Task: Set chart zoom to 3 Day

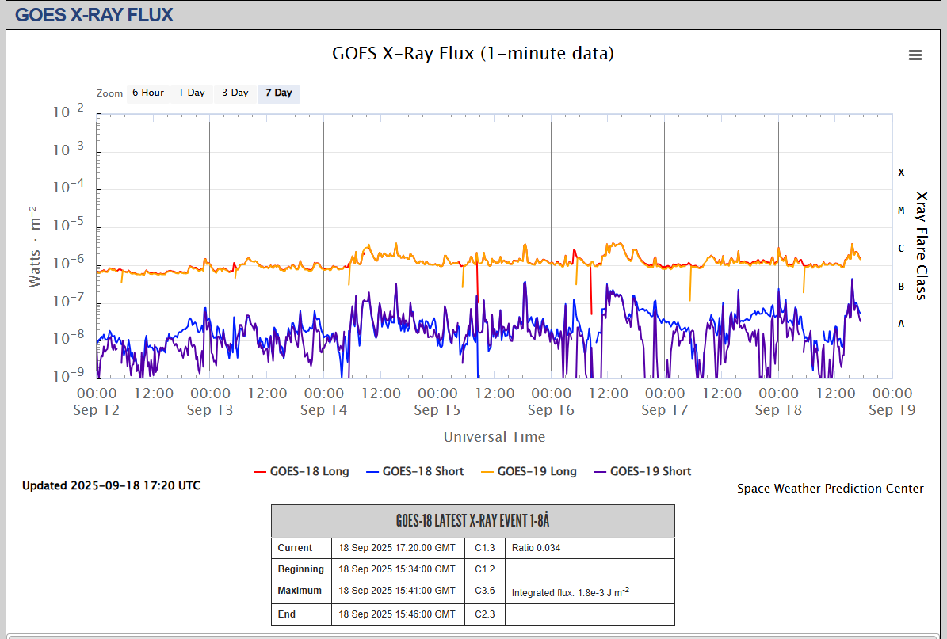Action: point(235,93)
